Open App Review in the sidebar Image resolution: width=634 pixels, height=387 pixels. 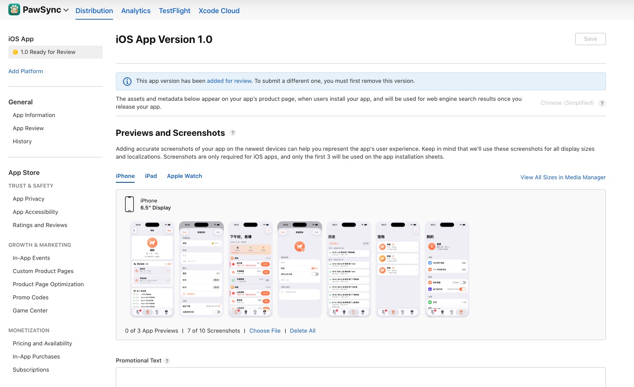point(29,128)
